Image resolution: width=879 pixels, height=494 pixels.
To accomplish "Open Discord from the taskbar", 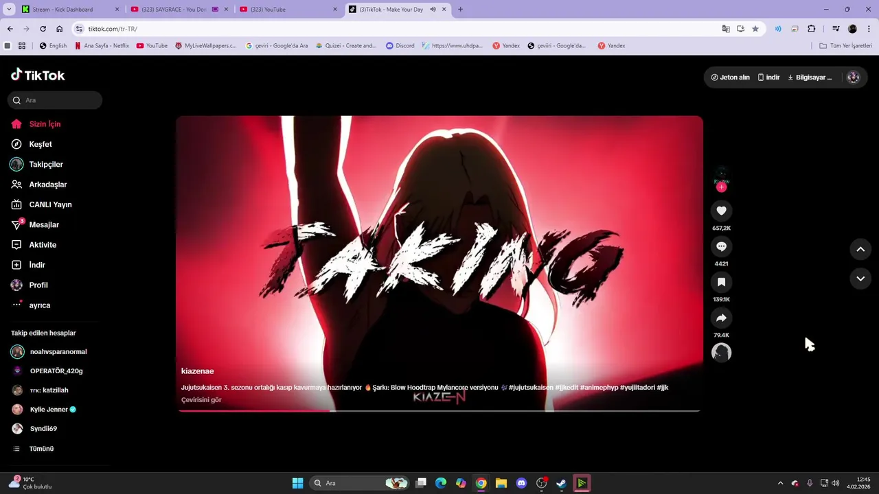I will click(521, 483).
